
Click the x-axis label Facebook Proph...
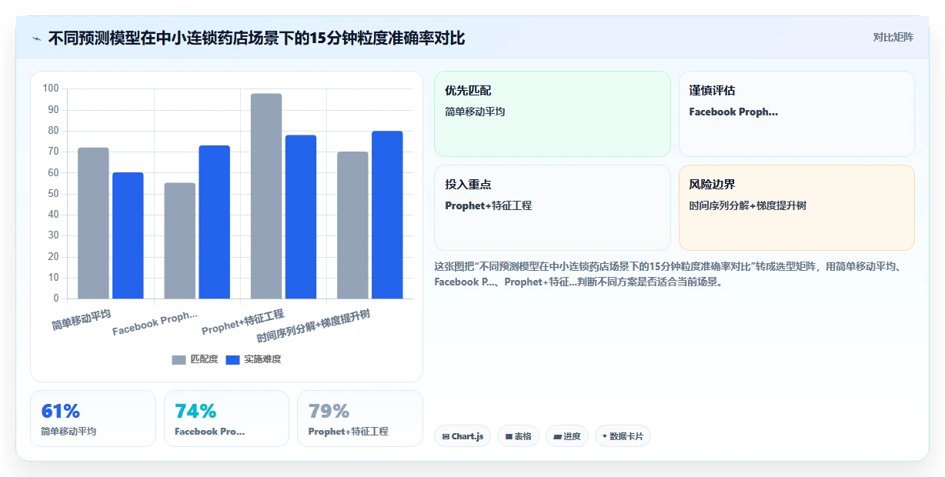(155, 323)
